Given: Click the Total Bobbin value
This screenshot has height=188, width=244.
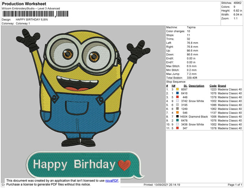Looking at the screenshot, I should pos(193,78).
